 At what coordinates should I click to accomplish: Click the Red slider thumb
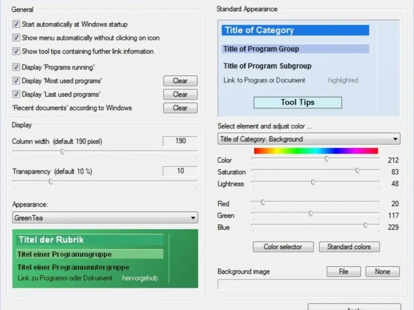[263, 202]
